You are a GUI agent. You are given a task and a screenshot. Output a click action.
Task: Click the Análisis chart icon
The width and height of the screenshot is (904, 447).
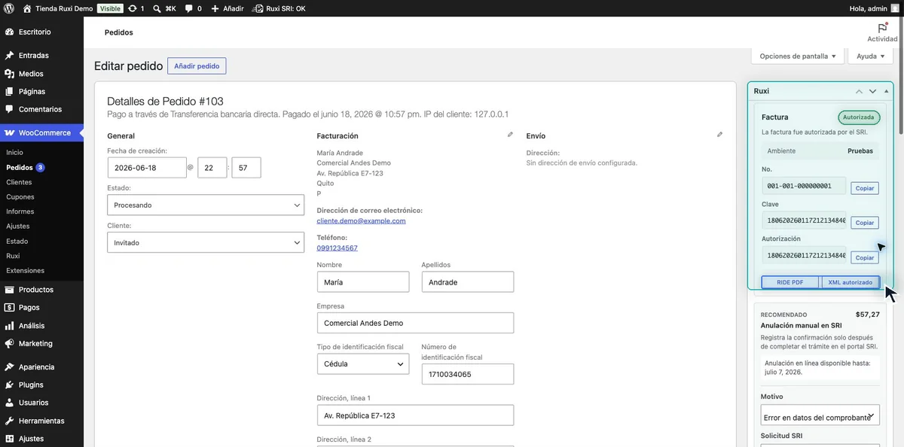coord(9,326)
